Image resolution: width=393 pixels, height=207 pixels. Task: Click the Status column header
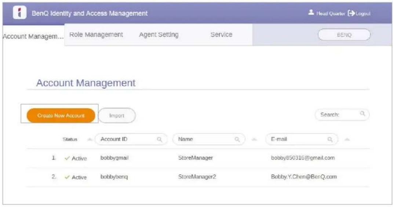click(70, 139)
